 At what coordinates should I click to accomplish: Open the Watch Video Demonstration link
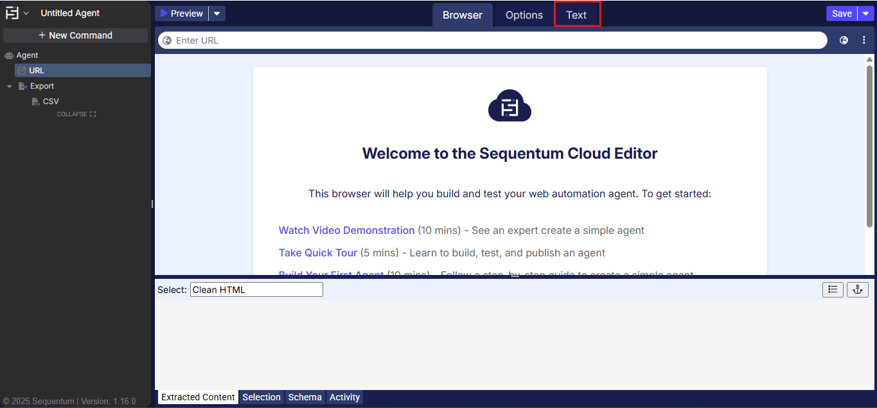point(347,230)
